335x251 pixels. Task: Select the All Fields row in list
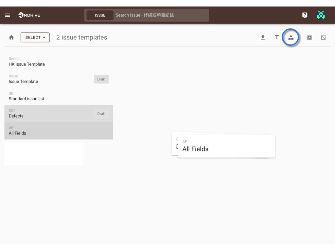59,131
